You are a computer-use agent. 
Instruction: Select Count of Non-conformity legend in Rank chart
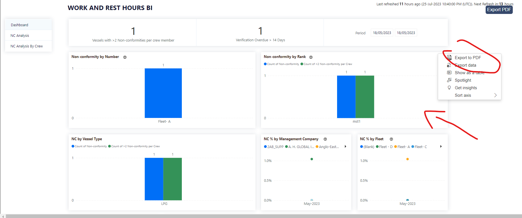tap(281, 64)
